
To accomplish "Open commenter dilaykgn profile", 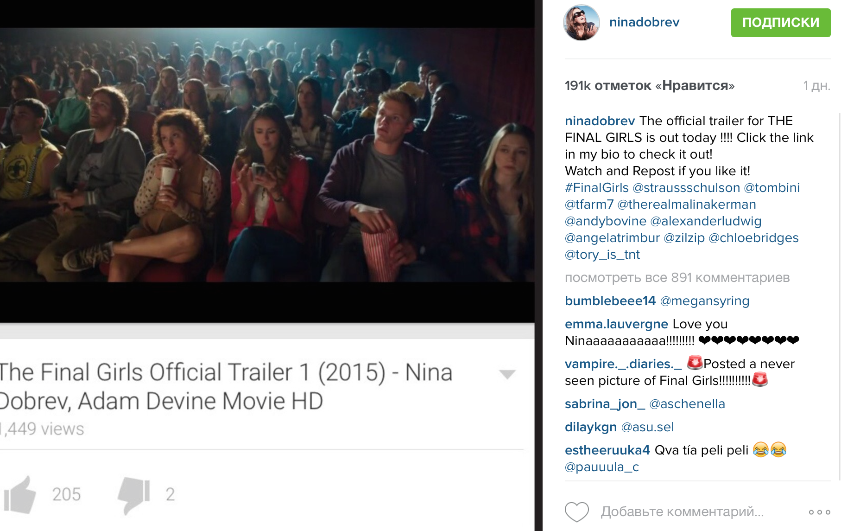I will click(x=591, y=427).
